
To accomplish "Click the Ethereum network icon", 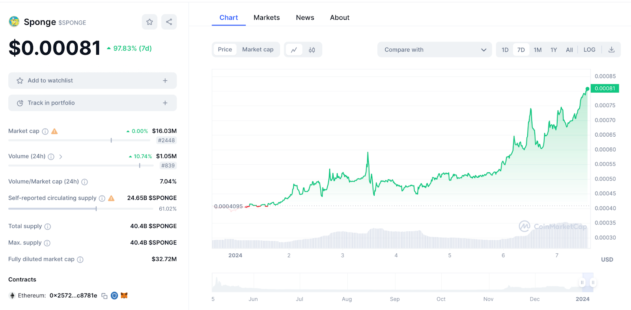I will pos(12,295).
